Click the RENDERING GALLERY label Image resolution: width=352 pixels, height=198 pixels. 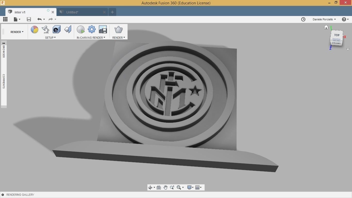click(x=20, y=195)
